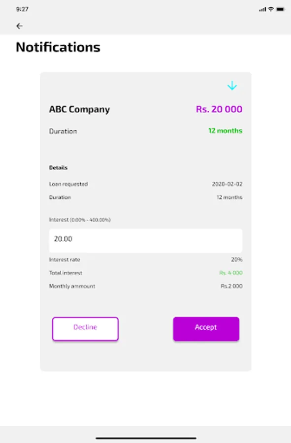This screenshot has height=443, width=291.
Task: Click the interest rate input showing 20.00
Action: point(145,240)
